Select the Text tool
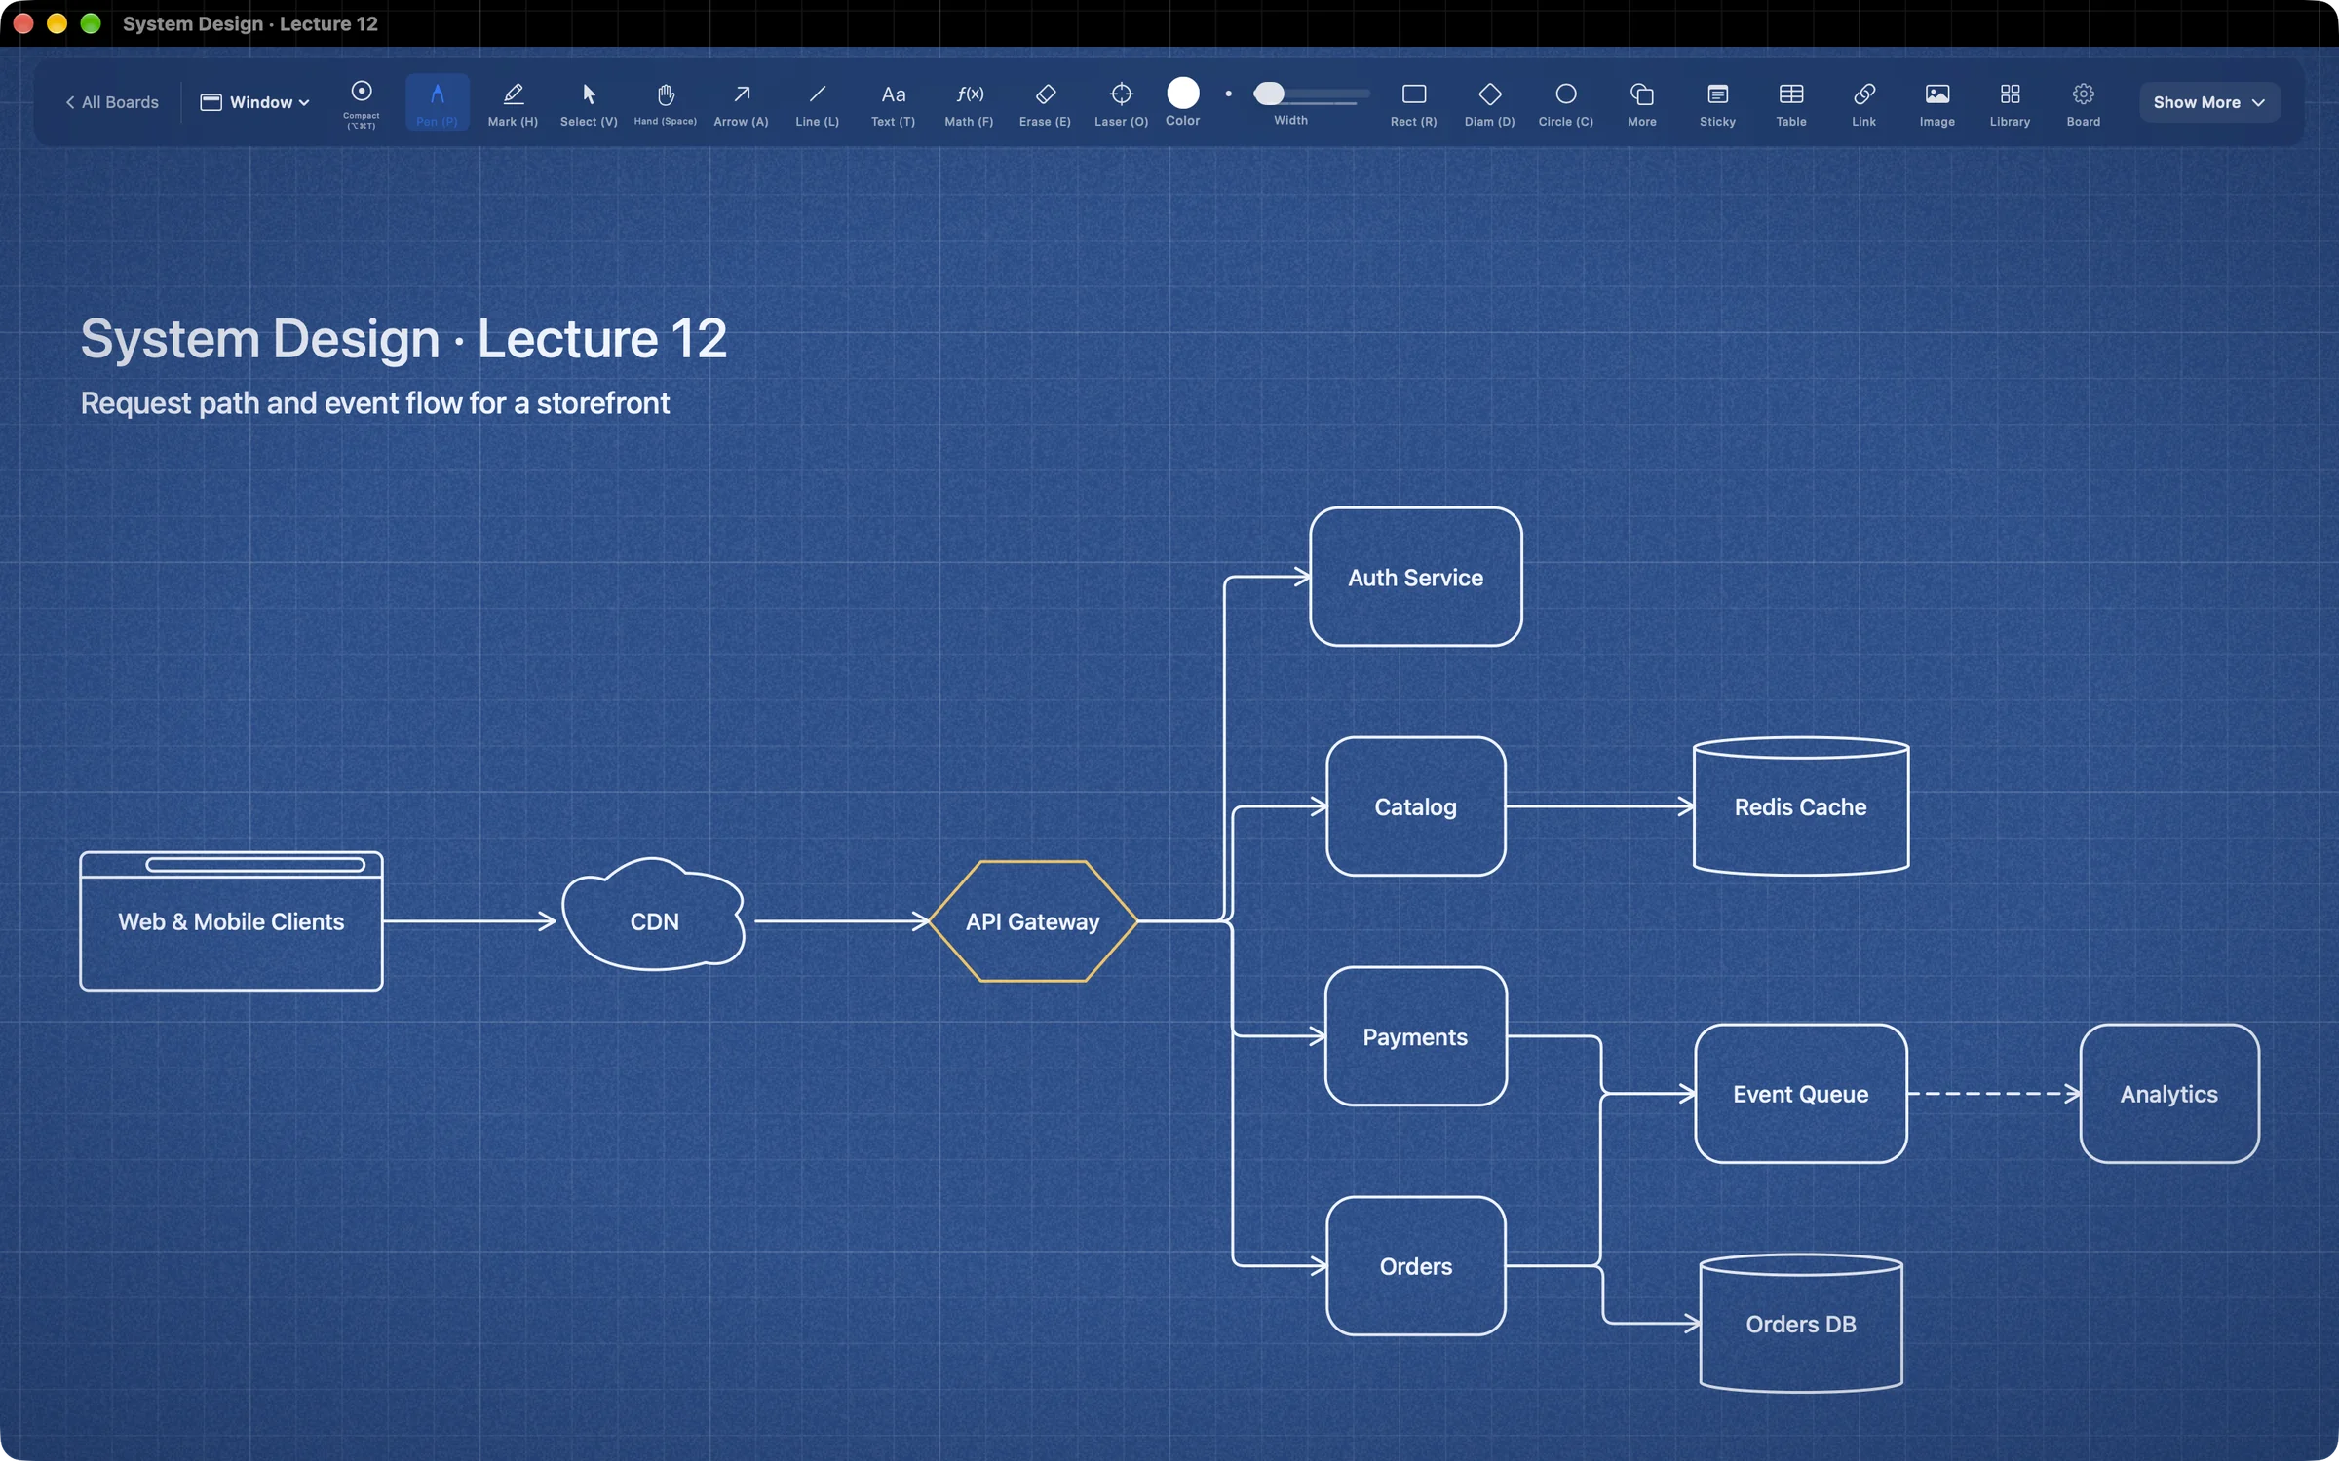 click(x=893, y=102)
